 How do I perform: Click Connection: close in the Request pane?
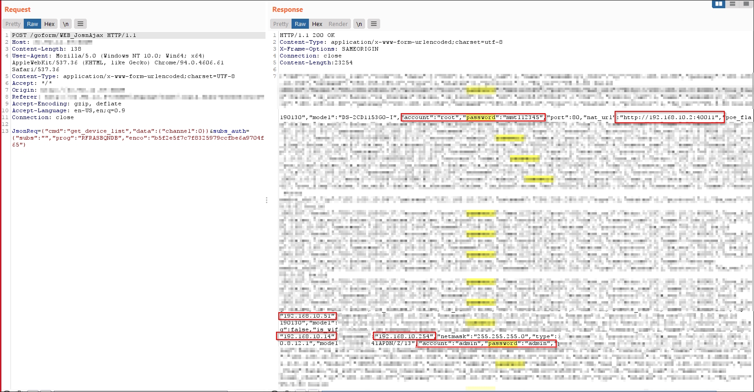pyautogui.click(x=43, y=117)
